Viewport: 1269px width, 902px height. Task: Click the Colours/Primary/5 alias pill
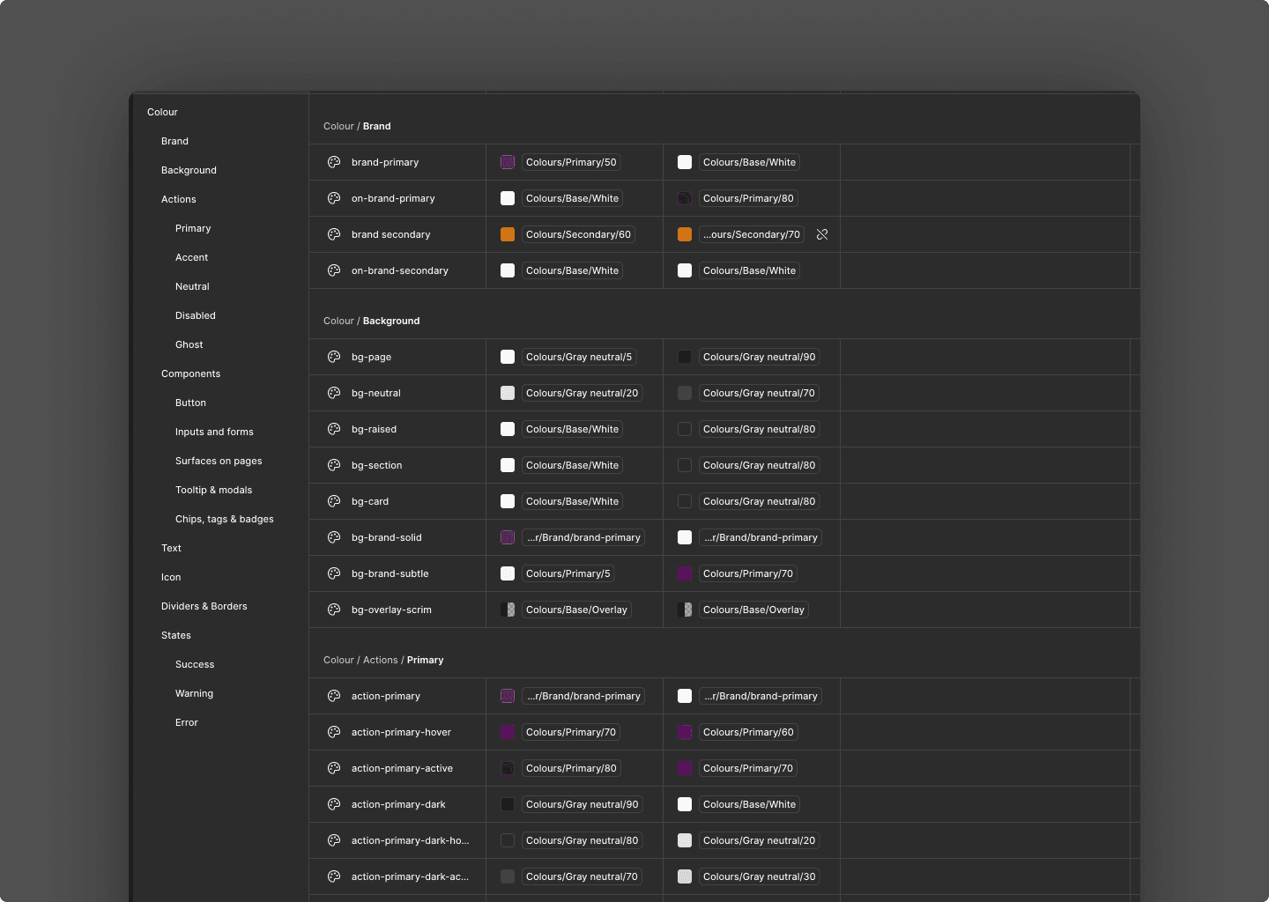point(568,573)
